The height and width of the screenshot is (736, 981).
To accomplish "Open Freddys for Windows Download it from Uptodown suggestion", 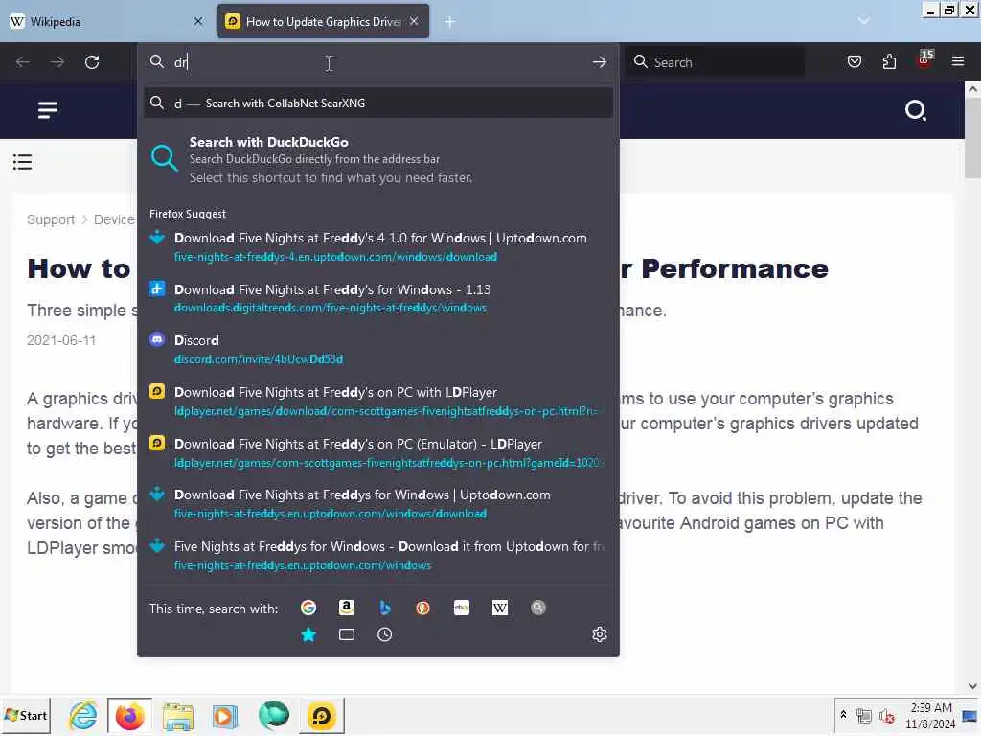I will tap(377, 555).
